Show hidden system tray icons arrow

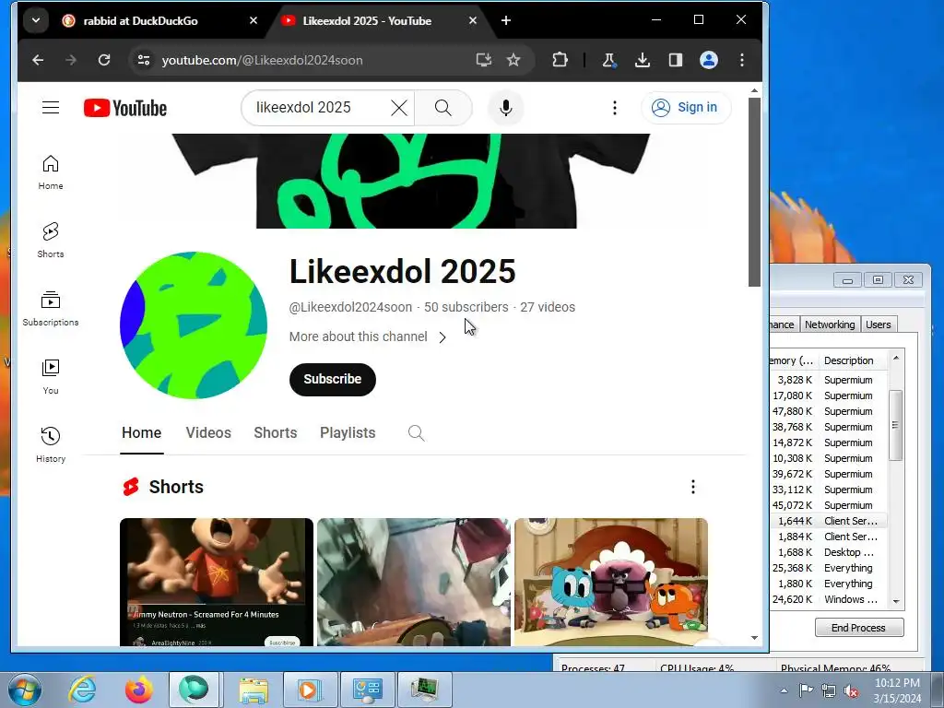pyautogui.click(x=784, y=690)
